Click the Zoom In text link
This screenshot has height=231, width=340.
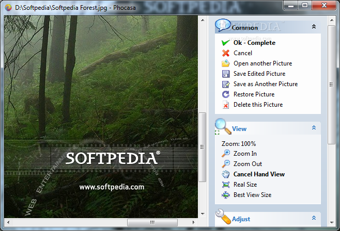(x=245, y=154)
